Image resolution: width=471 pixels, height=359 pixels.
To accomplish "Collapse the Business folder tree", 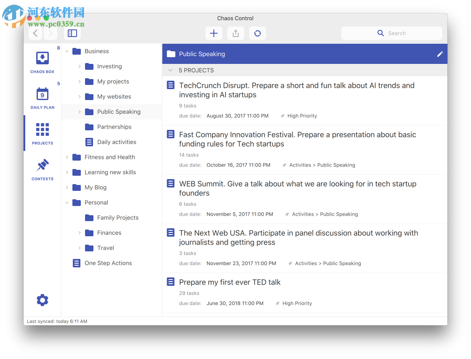I will point(67,51).
